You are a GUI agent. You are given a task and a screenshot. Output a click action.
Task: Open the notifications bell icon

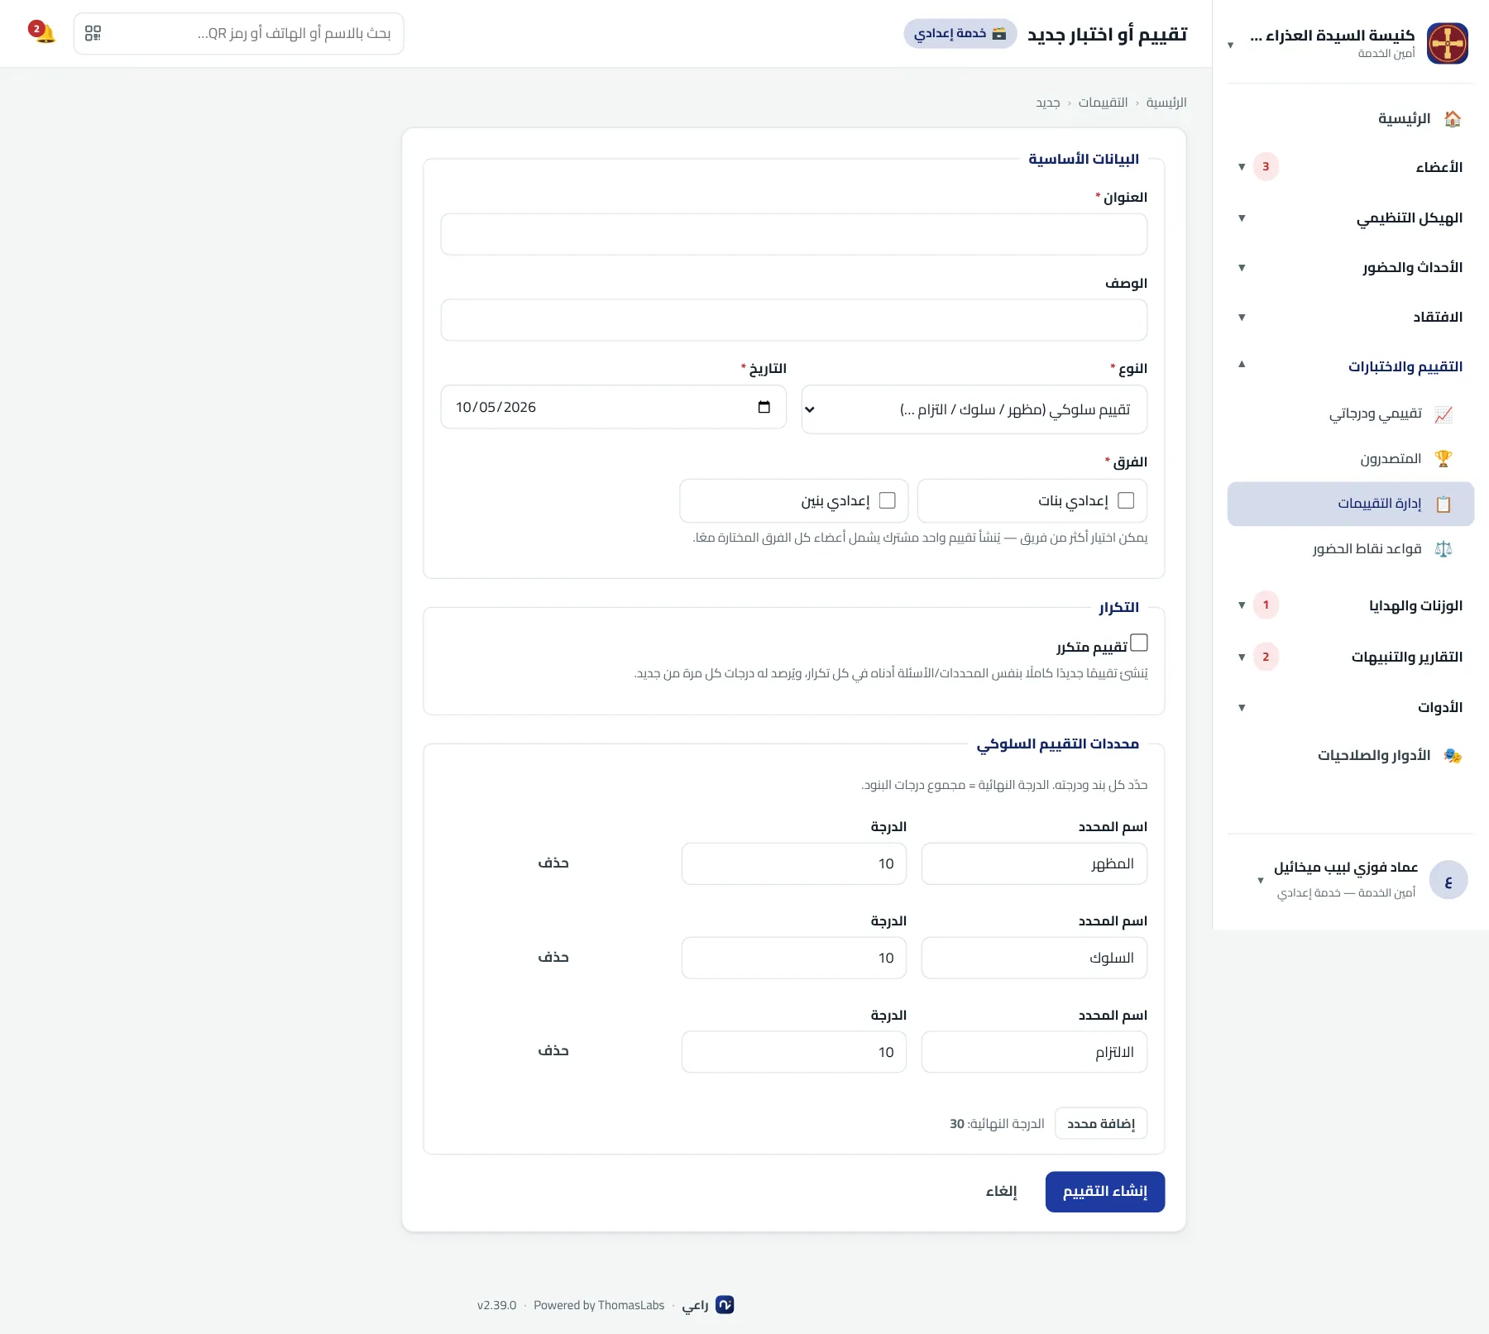43,33
